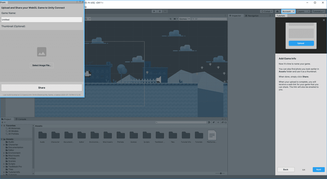
Task: Open the cloud services icon
Action: (x=277, y=12)
